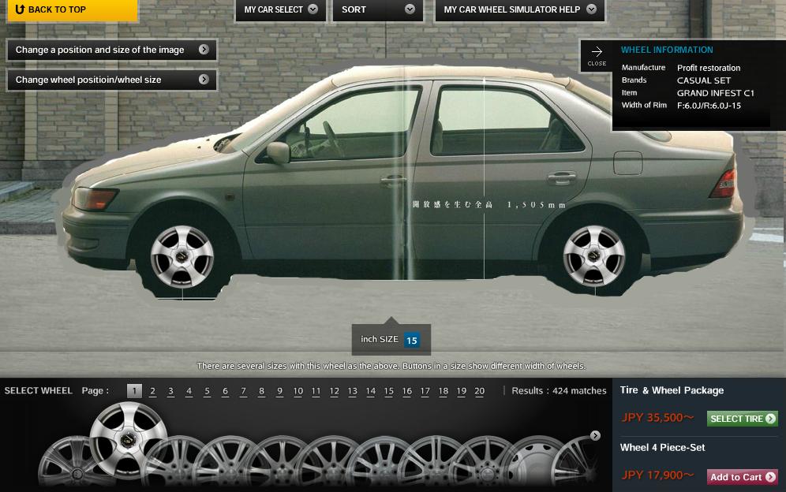
Task: Expand Change a position and size of the image
Action: [x=111, y=50]
